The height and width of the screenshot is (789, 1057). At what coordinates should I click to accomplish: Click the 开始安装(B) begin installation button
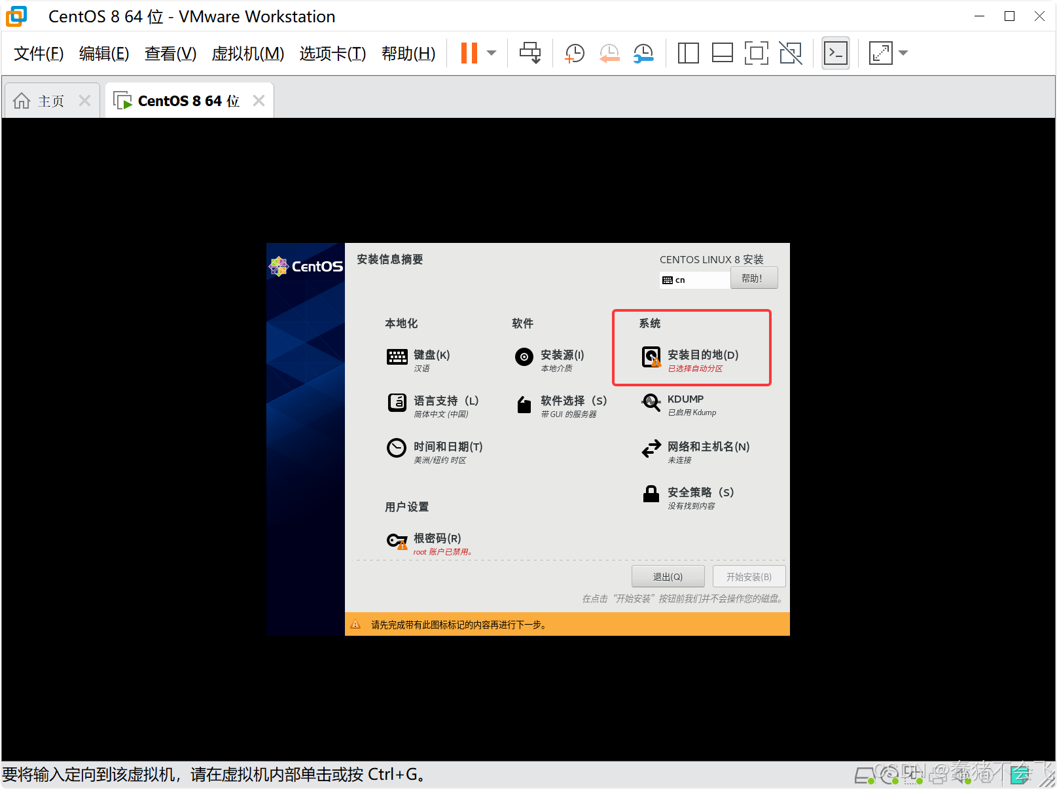749,576
